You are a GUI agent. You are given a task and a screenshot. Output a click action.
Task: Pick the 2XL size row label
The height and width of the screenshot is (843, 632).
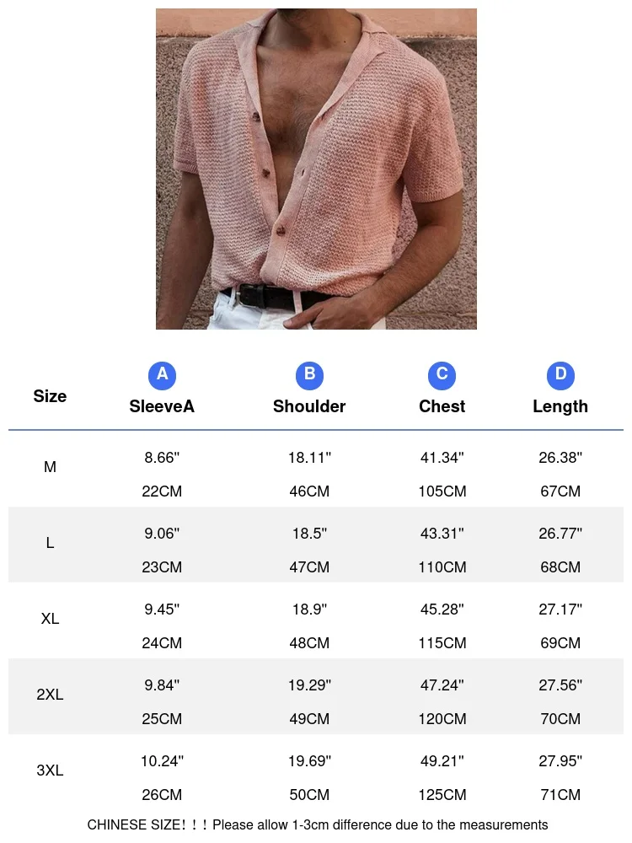point(50,695)
